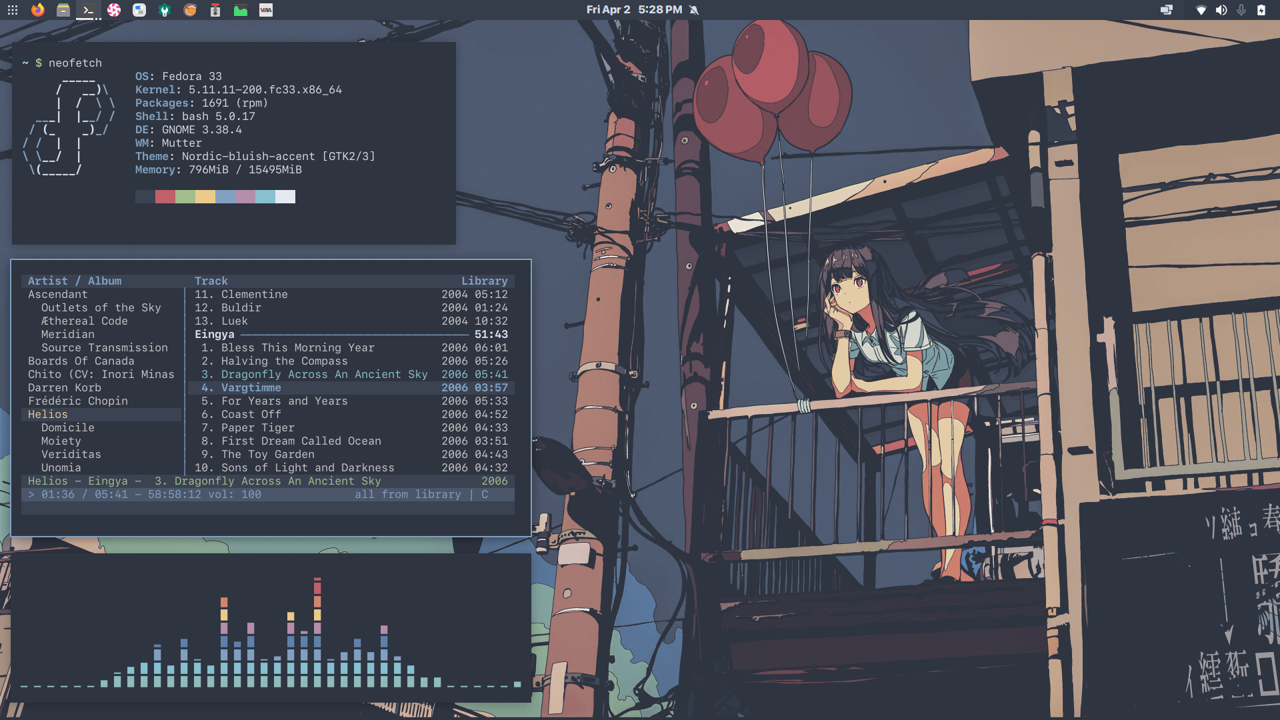Click the microphone indicator icon
Screen dimensions: 1280x720
1241,10
